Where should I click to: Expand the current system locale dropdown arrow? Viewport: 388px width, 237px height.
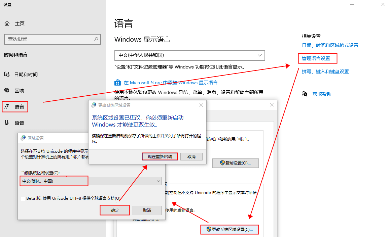[158, 181]
